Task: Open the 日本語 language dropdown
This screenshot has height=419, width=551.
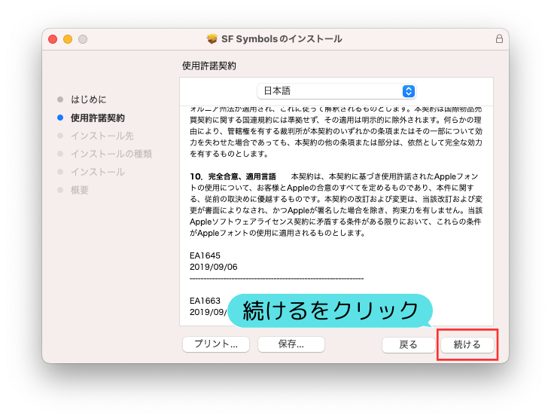Action: point(336,91)
